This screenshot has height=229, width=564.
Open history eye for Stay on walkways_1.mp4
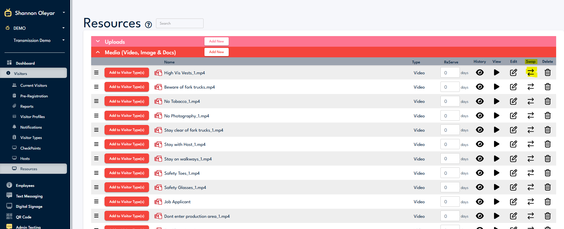[x=480, y=159]
